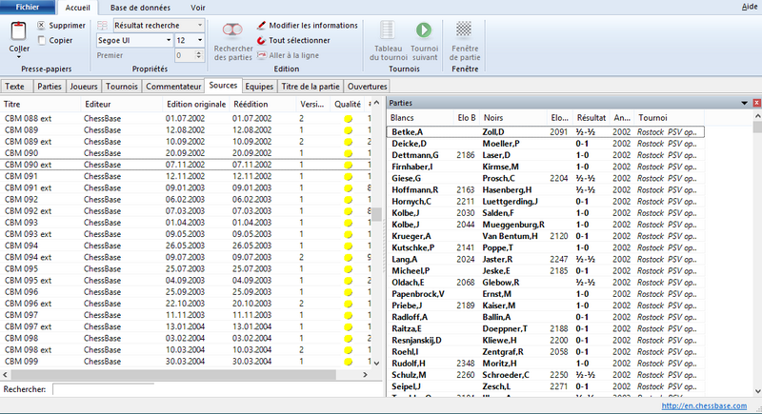Click the Rechercher des parties icon
This screenshot has height=414, width=762.
232,30
